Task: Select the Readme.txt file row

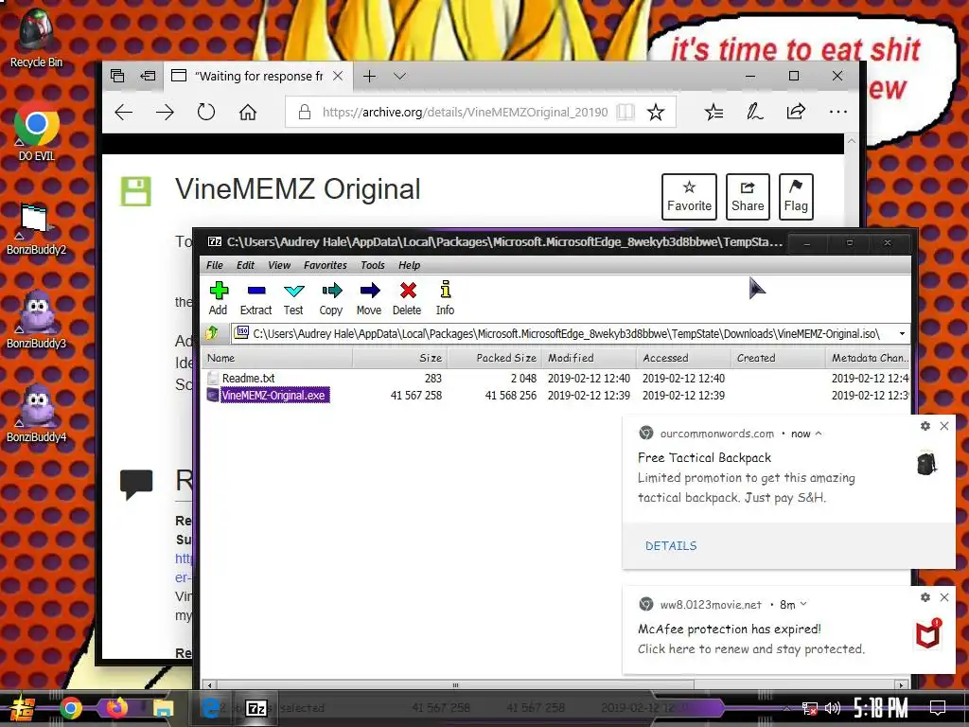Action: 556,378
